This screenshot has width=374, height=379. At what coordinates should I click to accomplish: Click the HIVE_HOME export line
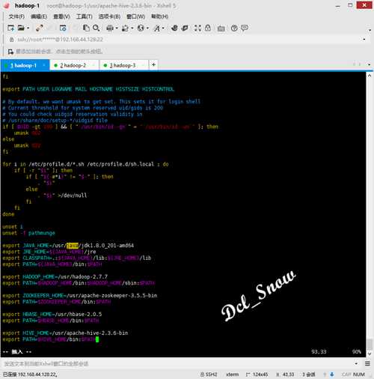point(65,333)
